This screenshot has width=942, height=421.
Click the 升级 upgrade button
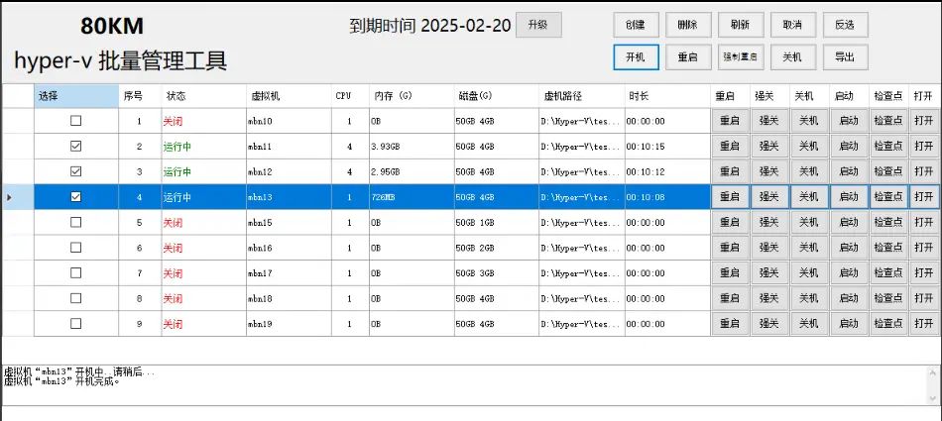(538, 25)
